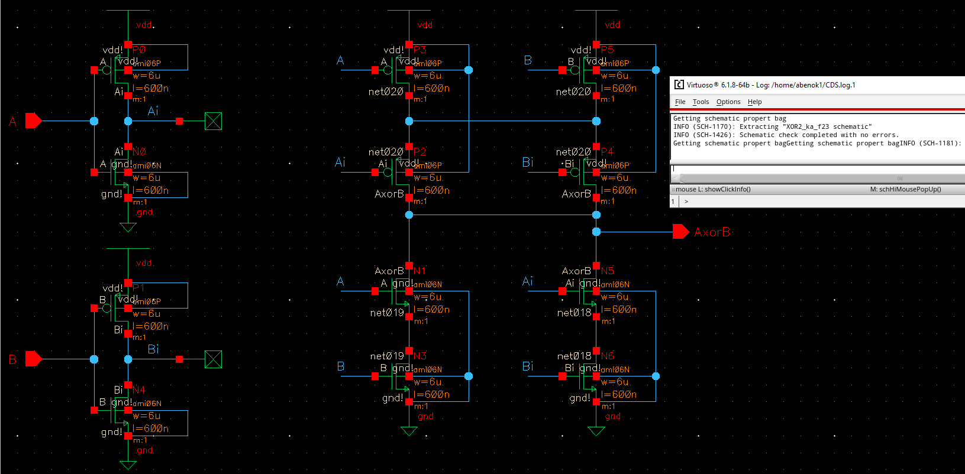Click the M: schHiMousePopUp() status text
Image resolution: width=965 pixels, height=474 pixels.
pos(905,189)
